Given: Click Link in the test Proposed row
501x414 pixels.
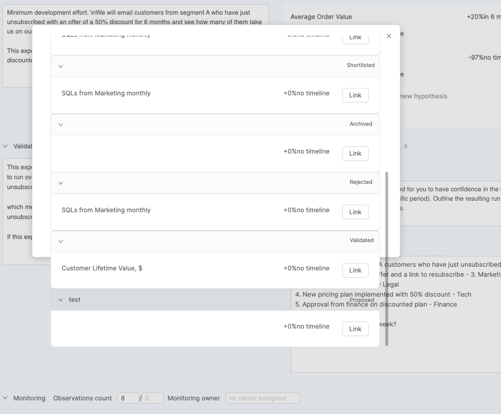Looking at the screenshot, I should pos(355,329).
